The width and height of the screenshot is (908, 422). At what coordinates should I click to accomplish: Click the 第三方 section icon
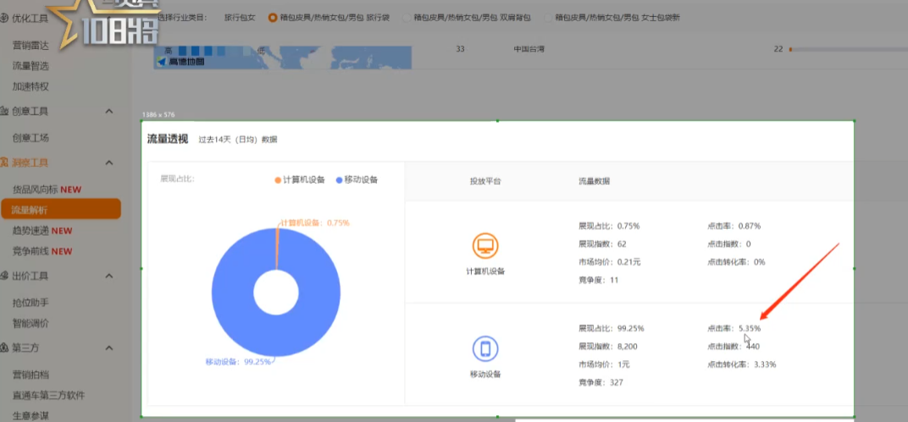pos(5,347)
